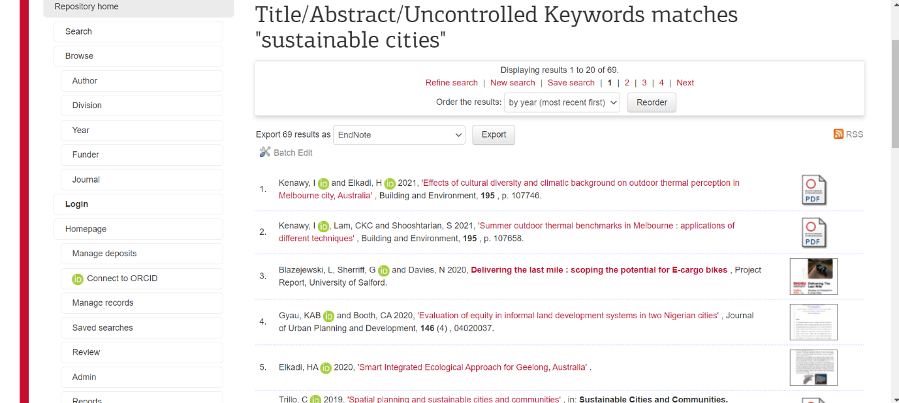Click ORCID icon beside Sherriff, G

pyautogui.click(x=383, y=271)
